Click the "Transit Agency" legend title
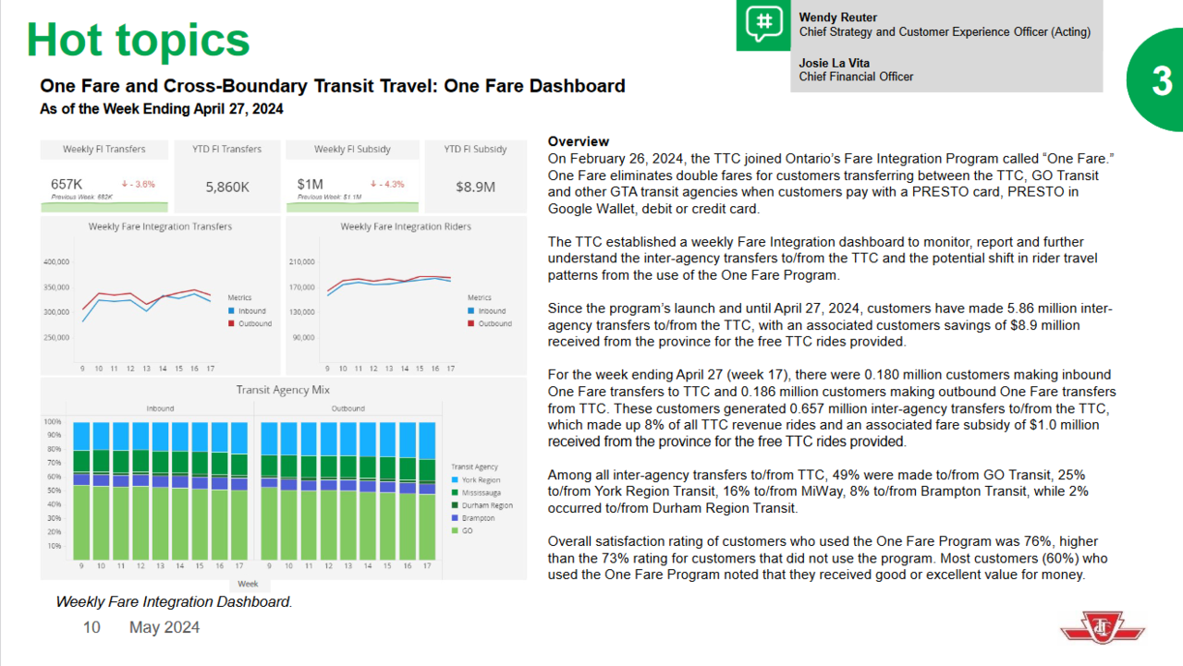This screenshot has height=666, width=1183. coord(475,467)
